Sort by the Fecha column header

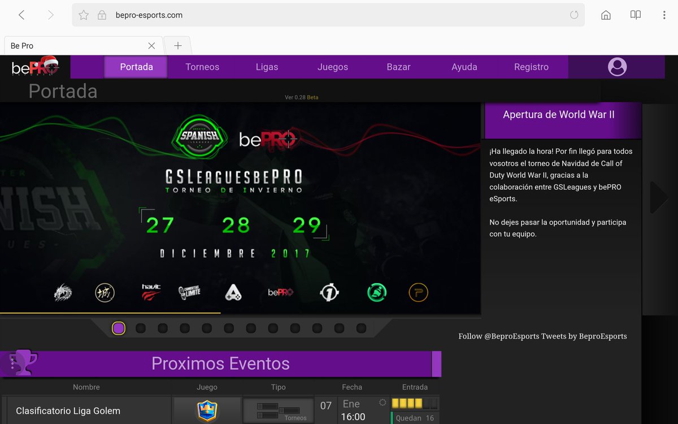pos(352,387)
